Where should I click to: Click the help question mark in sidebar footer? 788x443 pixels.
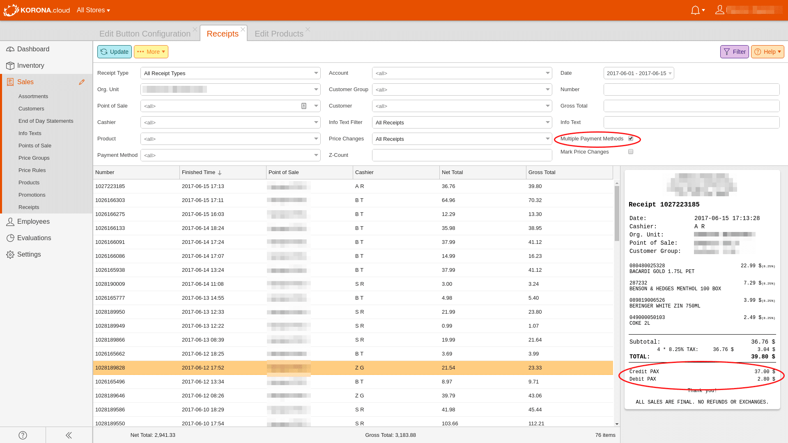point(23,435)
